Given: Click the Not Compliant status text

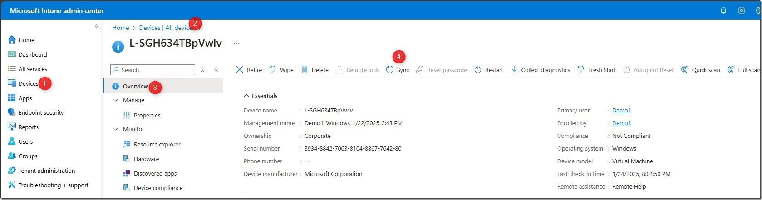Looking at the screenshot, I should [x=631, y=136].
